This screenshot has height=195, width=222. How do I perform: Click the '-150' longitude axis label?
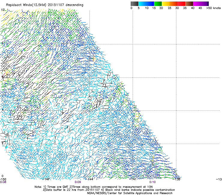[3, 179]
